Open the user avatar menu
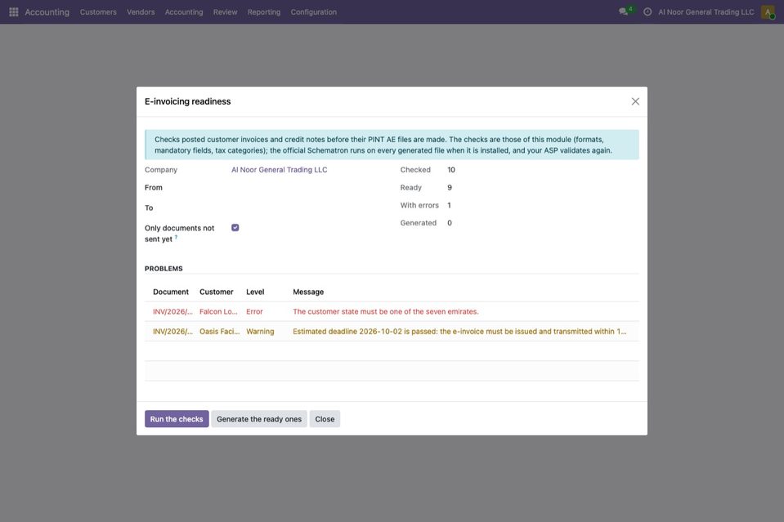Screen dimensions: 784x522 (x=768, y=12)
